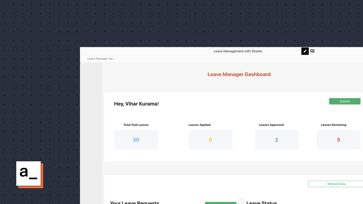Click the Leave Manager Dashboard heading
Screen dimensions: 363x204
(x=239, y=74)
